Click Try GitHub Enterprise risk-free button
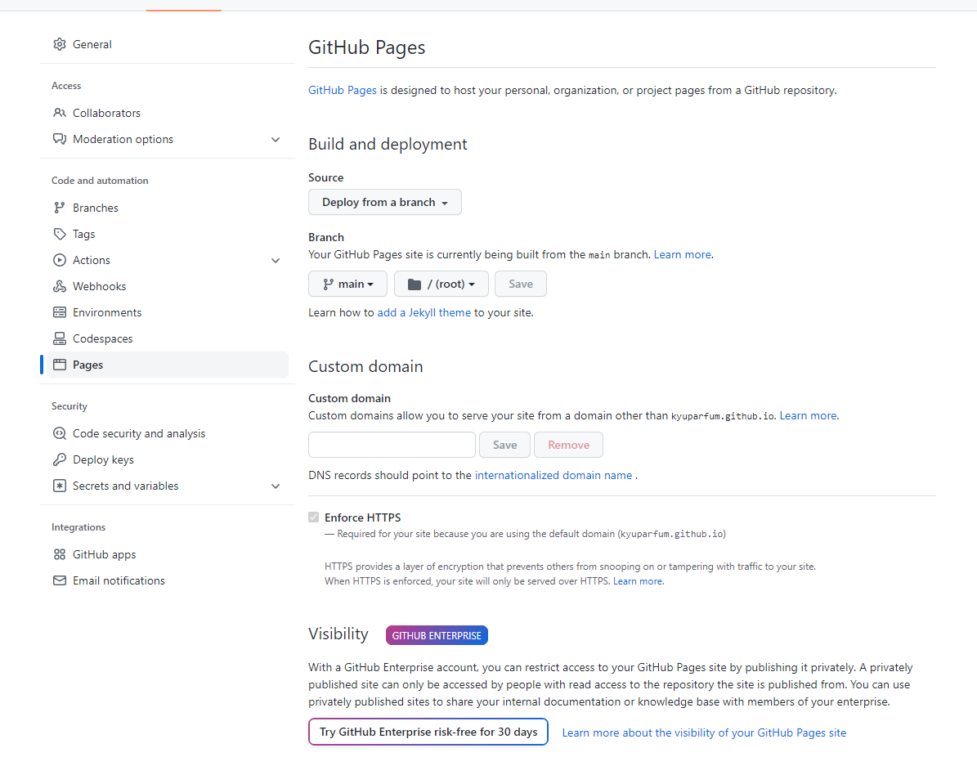The width and height of the screenshot is (977, 766). point(428,732)
